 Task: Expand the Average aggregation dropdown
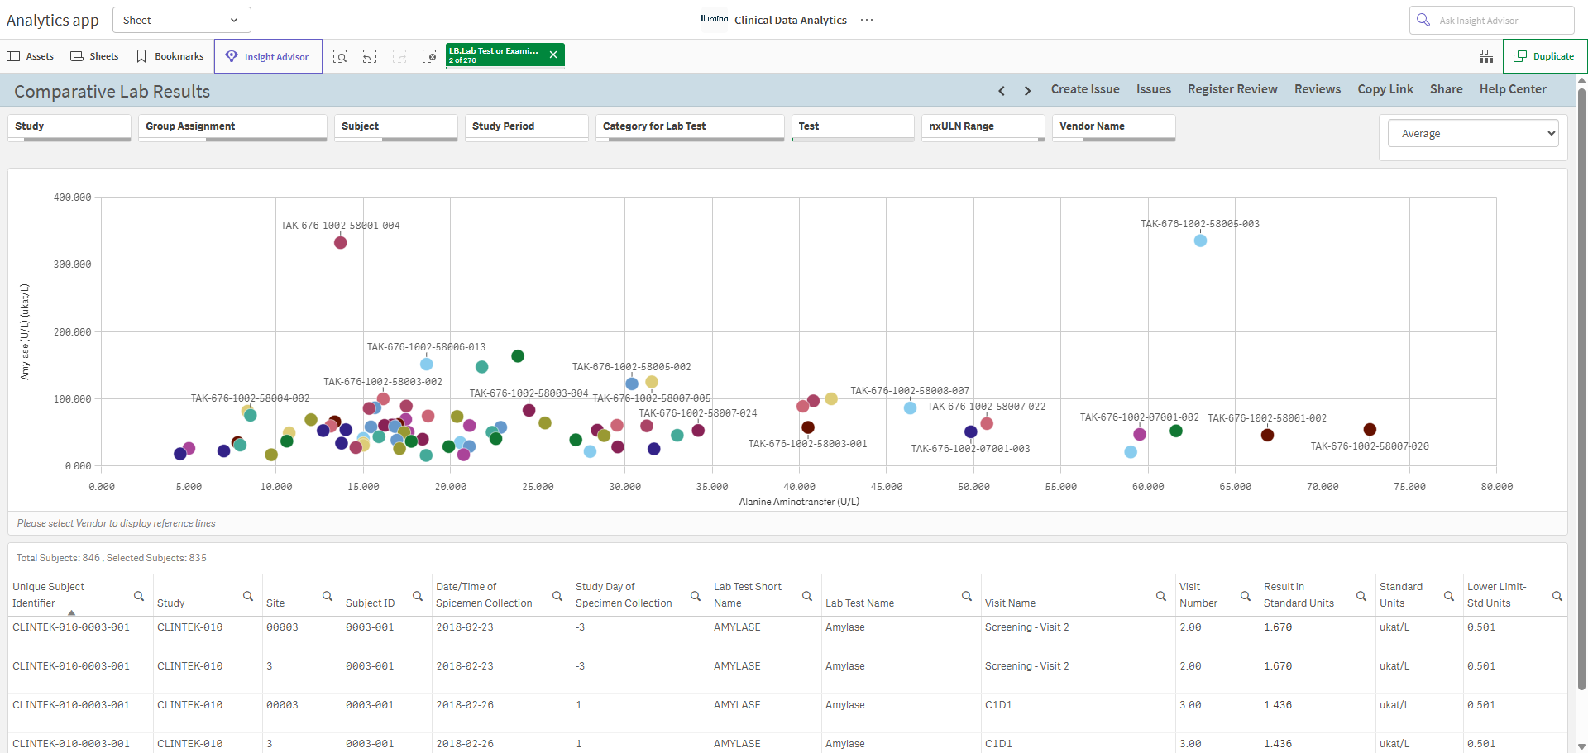(1473, 133)
